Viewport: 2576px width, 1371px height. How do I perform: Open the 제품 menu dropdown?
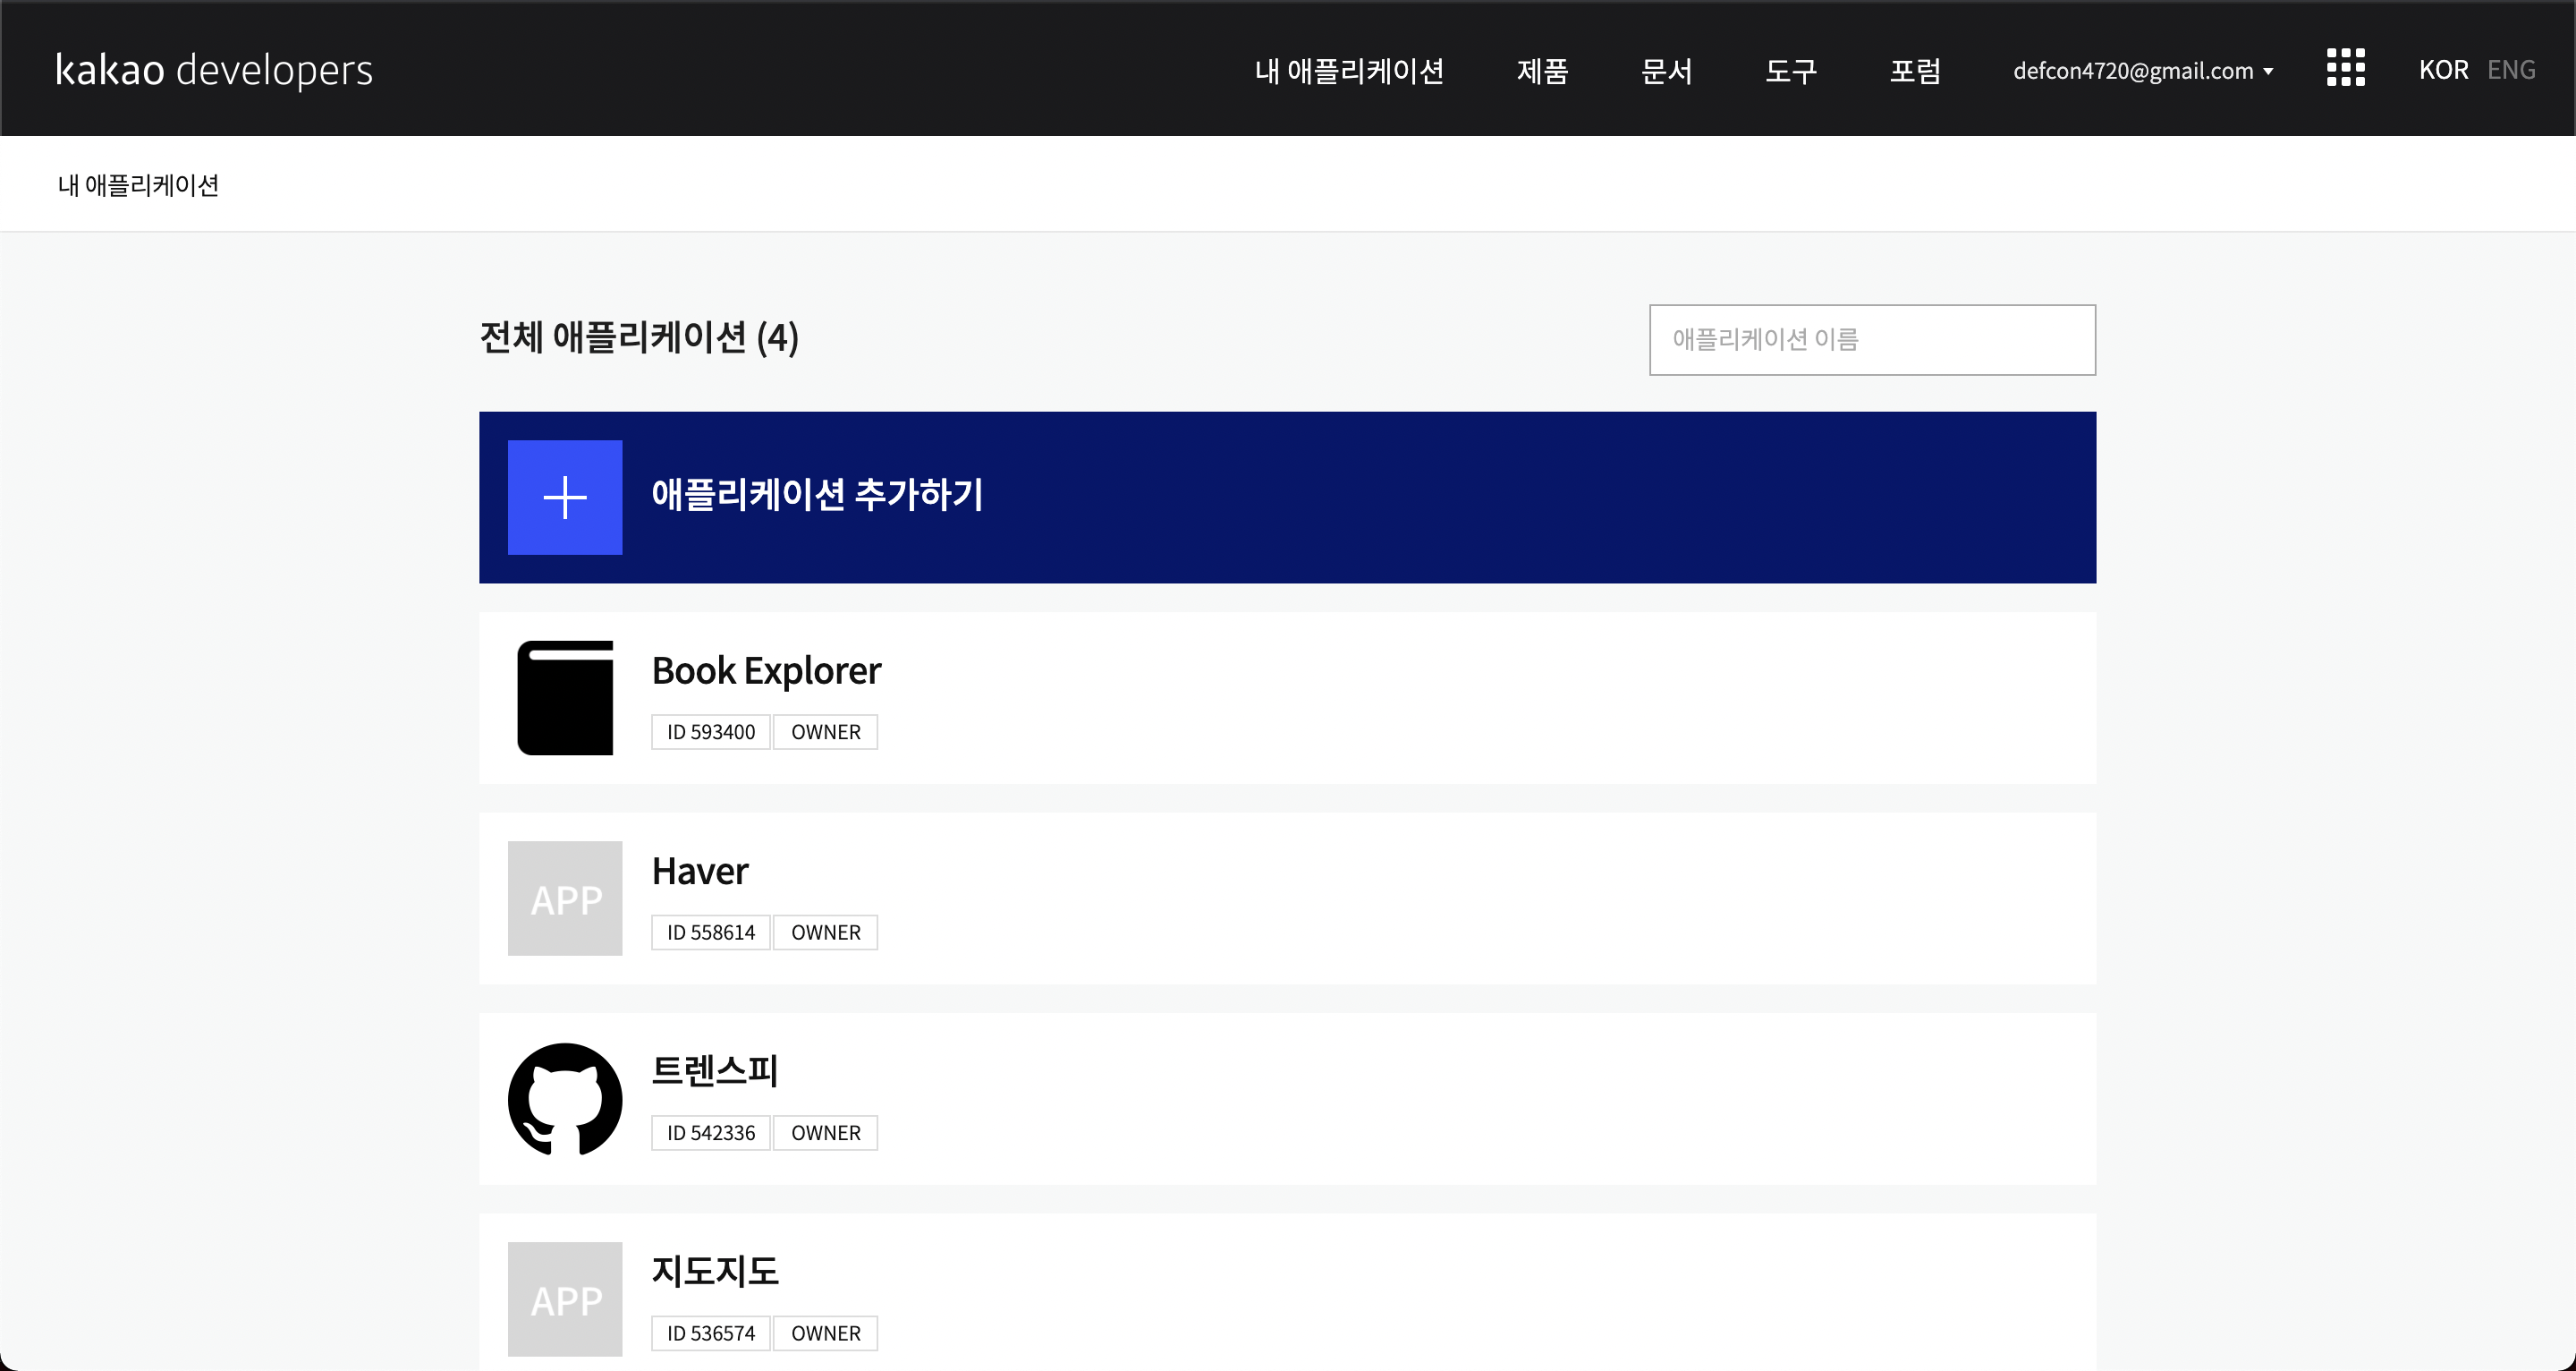click(1540, 71)
